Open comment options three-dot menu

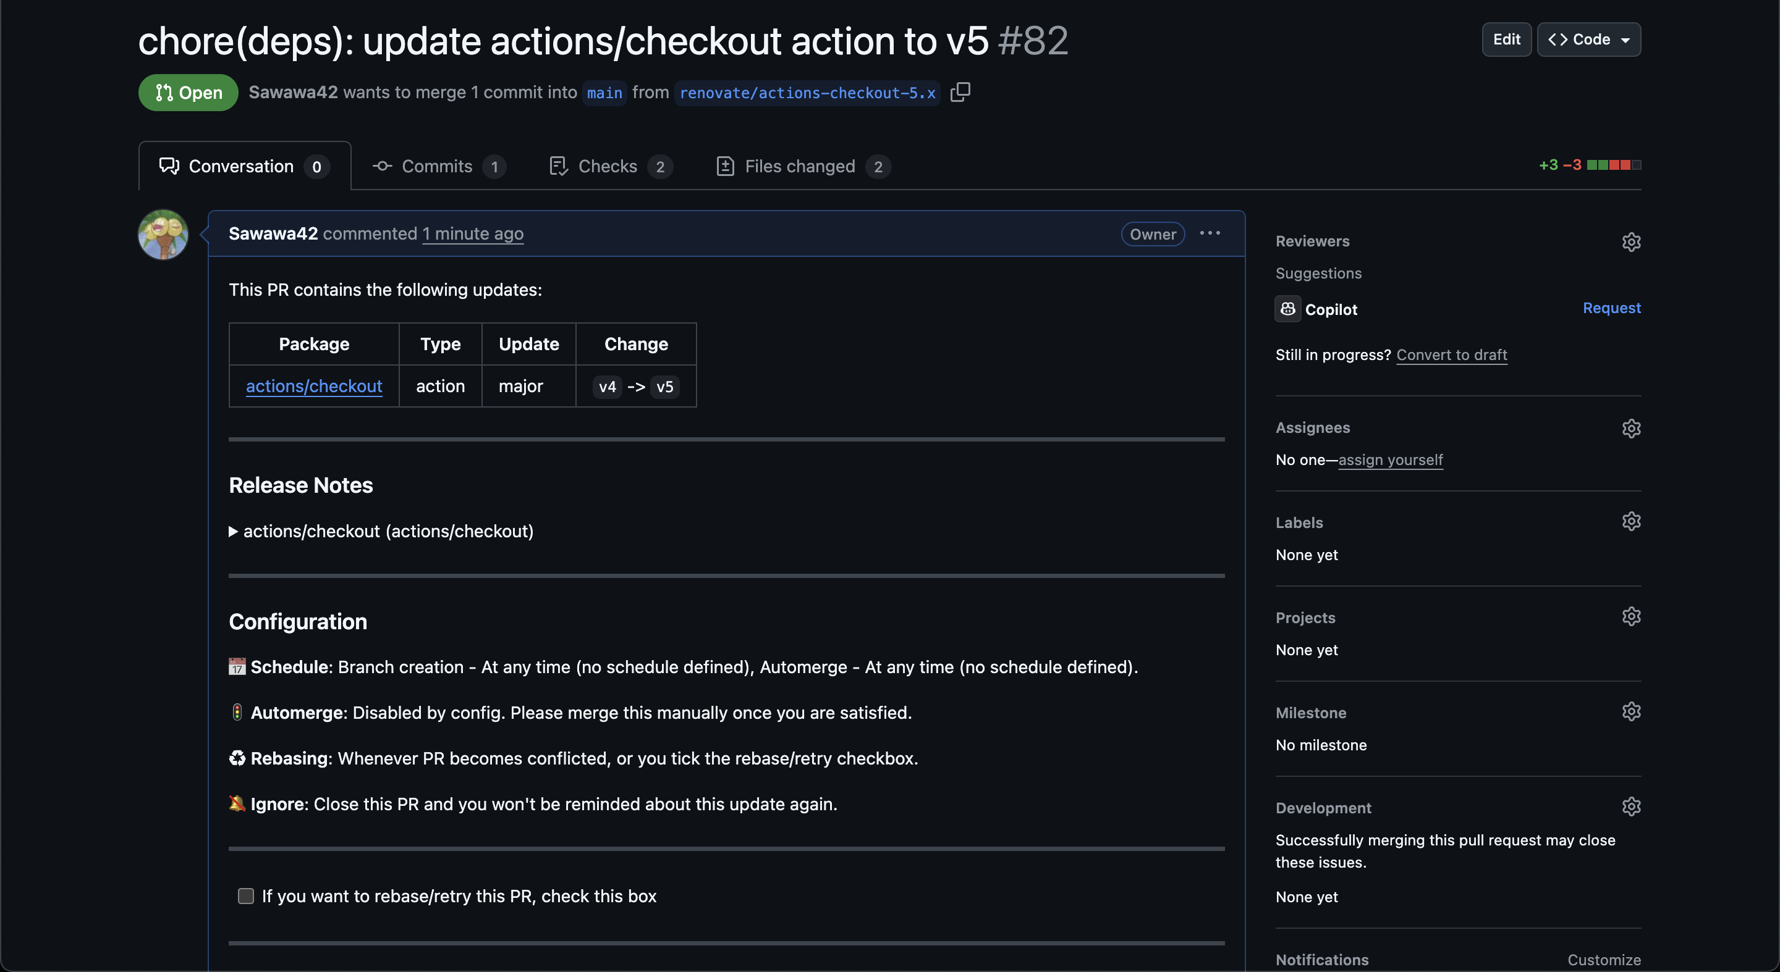[1210, 233]
